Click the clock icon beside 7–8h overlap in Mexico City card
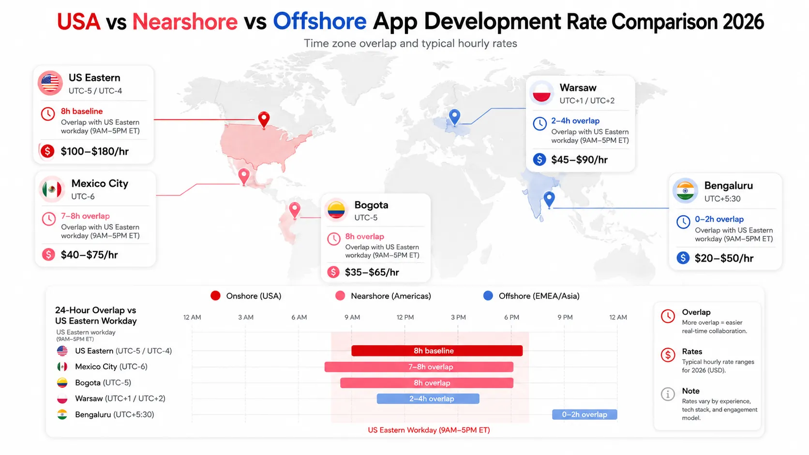Image resolution: width=809 pixels, height=455 pixels. [x=49, y=219]
